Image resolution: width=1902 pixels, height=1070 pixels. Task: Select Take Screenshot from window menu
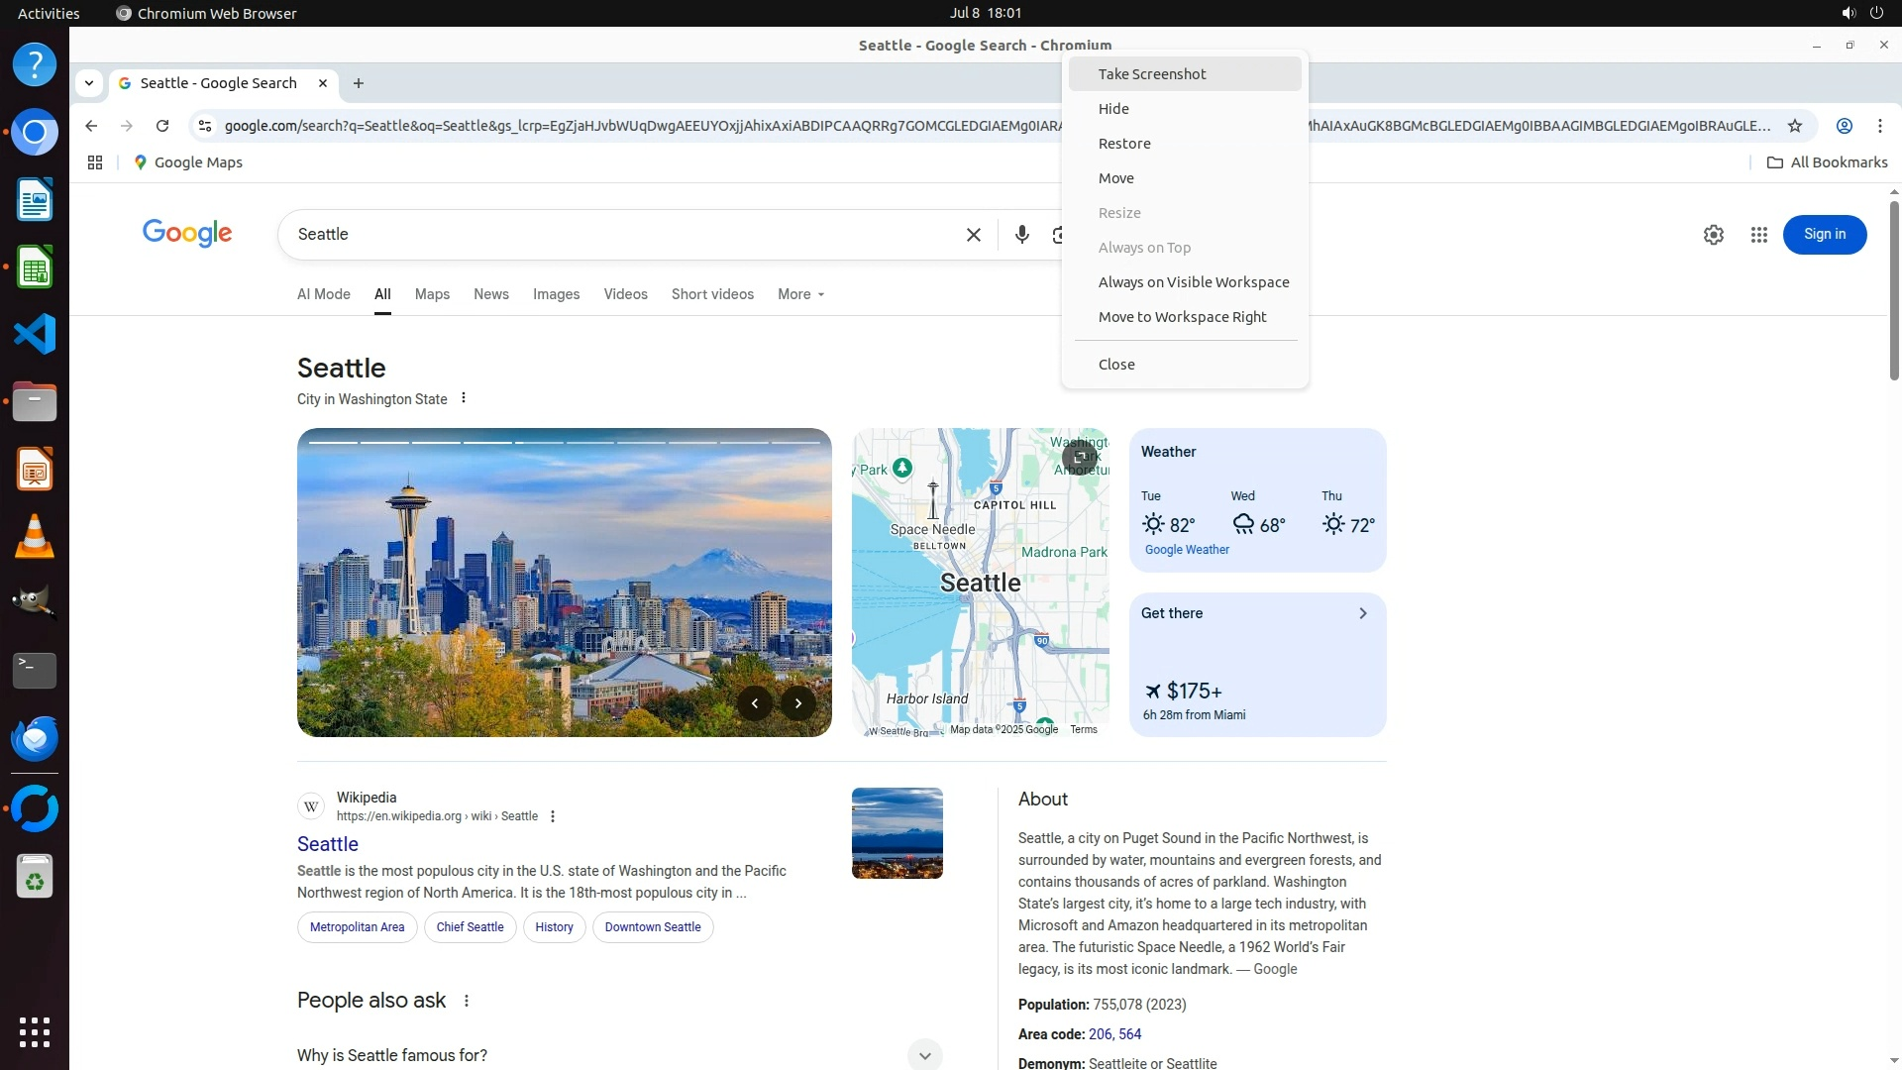[x=1151, y=74]
